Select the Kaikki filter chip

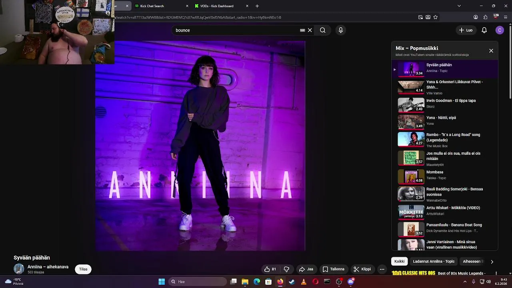[x=399, y=261]
